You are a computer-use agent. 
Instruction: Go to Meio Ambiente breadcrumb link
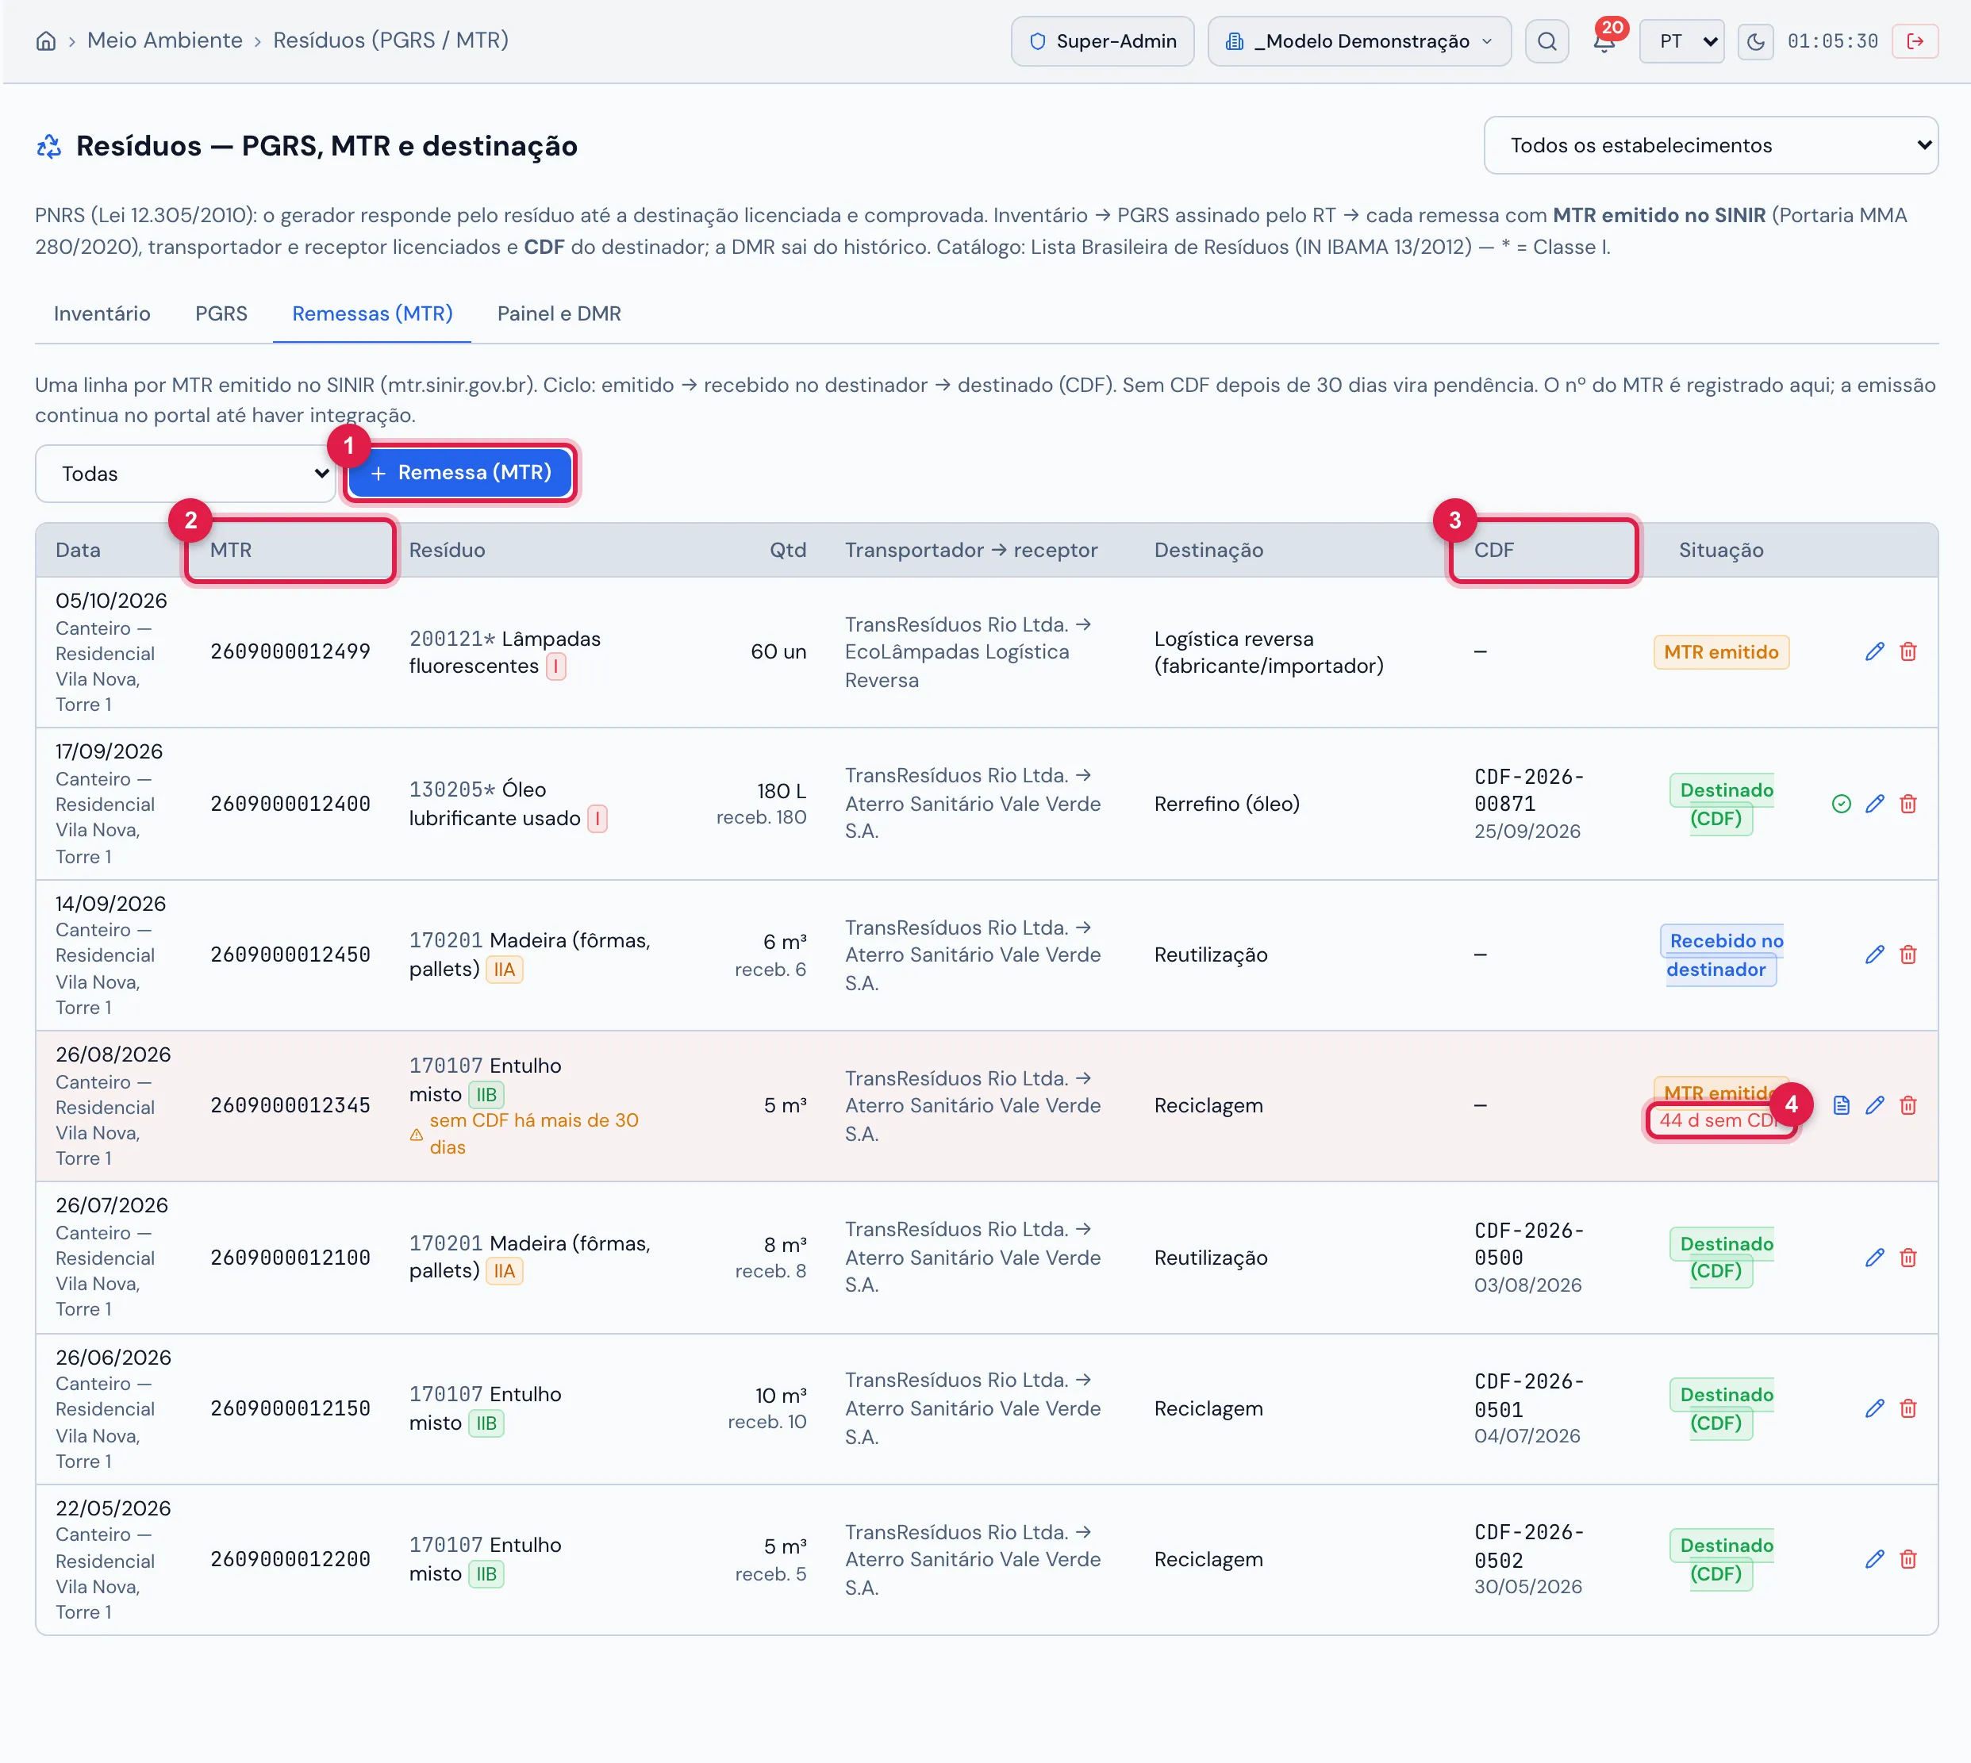[x=165, y=40]
